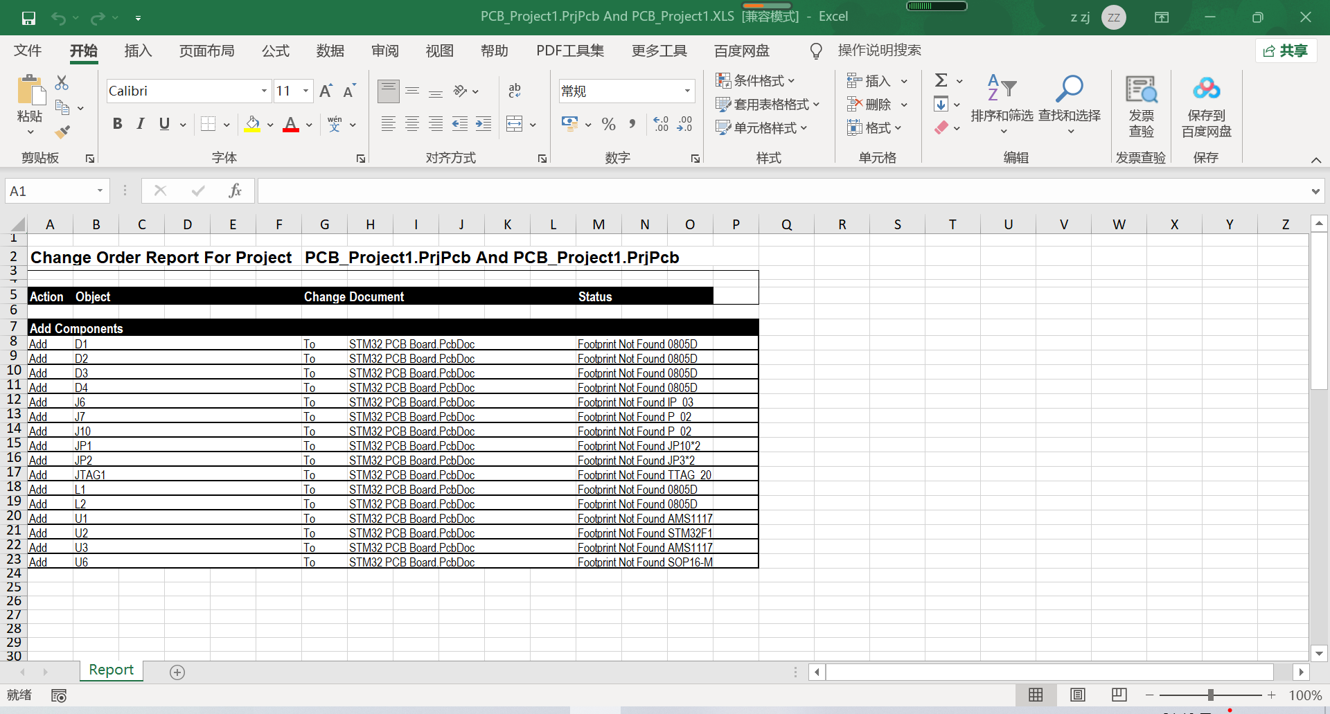Open the number format 常规 dropdown

pyautogui.click(x=687, y=91)
